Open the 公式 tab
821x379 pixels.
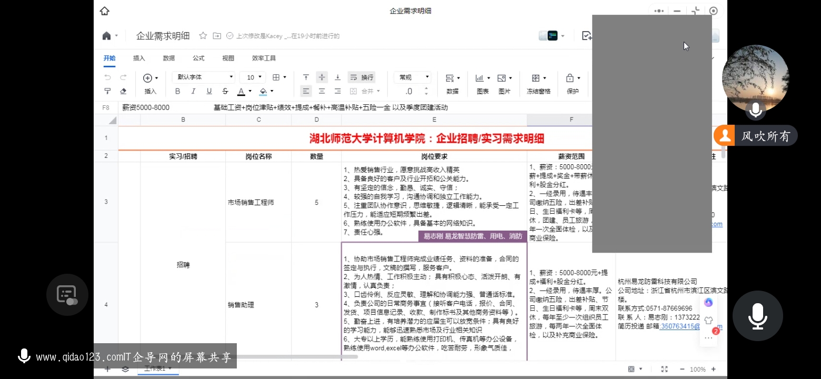tap(198, 58)
